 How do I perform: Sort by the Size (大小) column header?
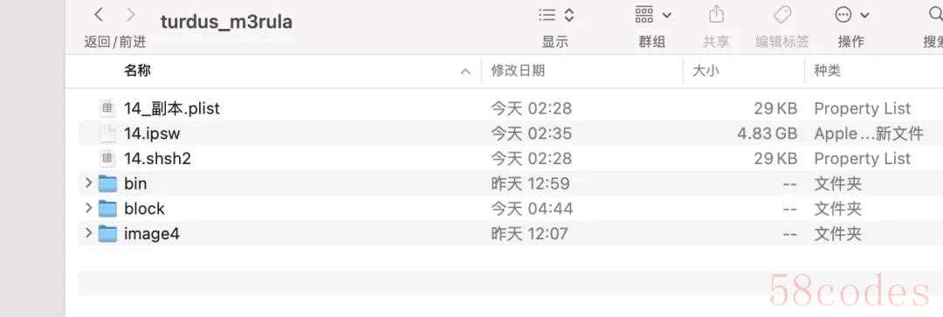pos(706,71)
